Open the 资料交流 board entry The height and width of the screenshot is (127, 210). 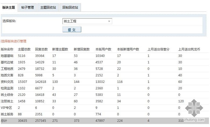pyautogui.click(x=7, y=82)
